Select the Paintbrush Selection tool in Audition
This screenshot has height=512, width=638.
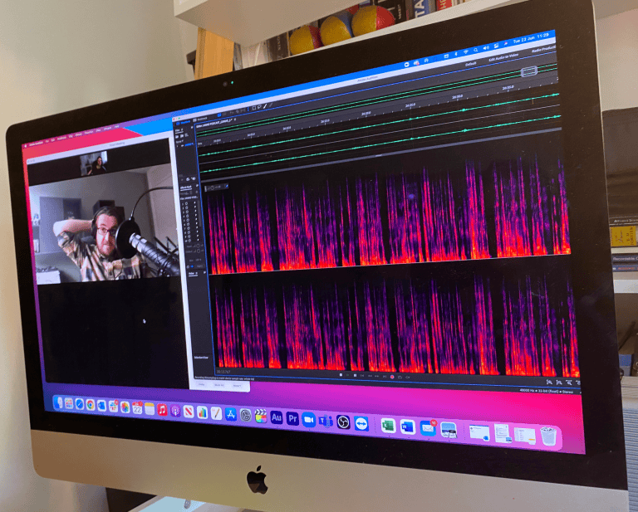pyautogui.click(x=264, y=106)
